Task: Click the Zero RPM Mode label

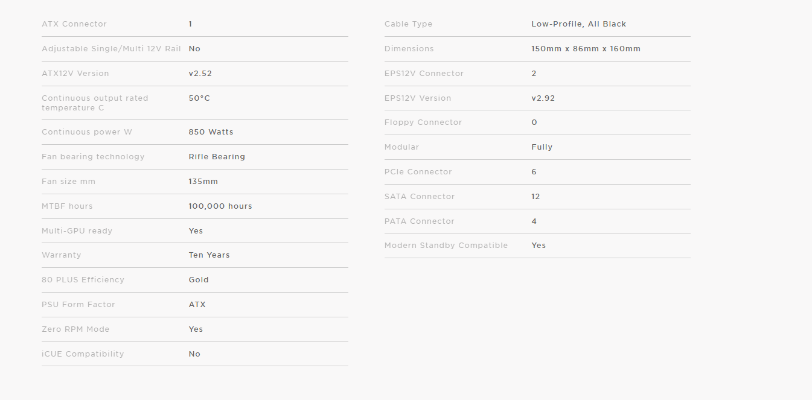Action: tap(75, 329)
